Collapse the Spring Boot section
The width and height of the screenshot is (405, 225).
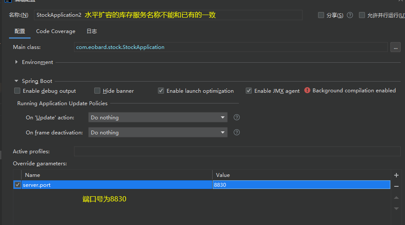point(17,81)
